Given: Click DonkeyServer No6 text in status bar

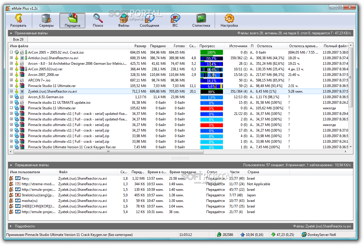Looking at the screenshot, I should 322,235.
